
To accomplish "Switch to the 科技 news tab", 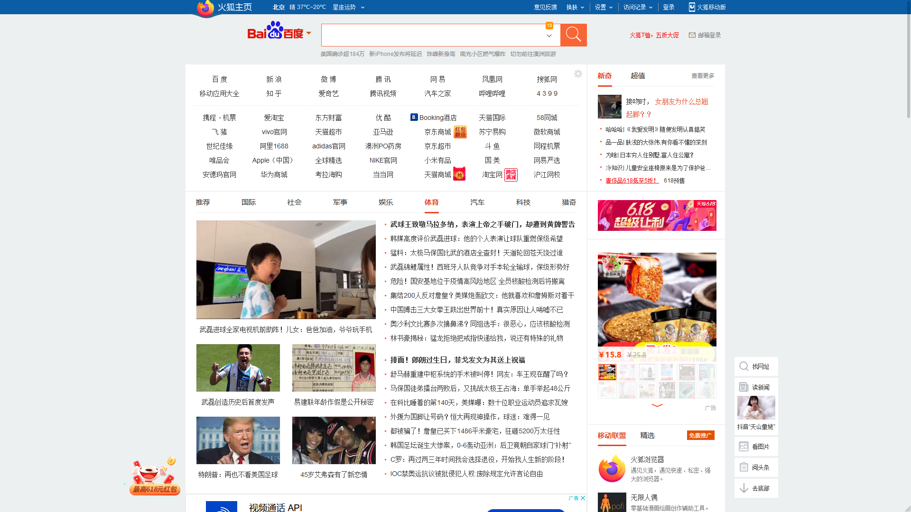I will (x=523, y=202).
